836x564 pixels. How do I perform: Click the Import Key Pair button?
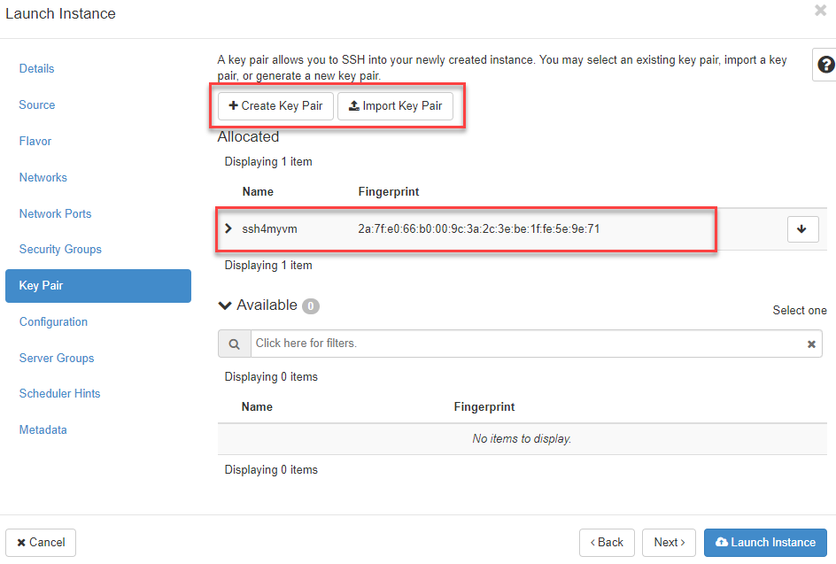[x=395, y=106]
